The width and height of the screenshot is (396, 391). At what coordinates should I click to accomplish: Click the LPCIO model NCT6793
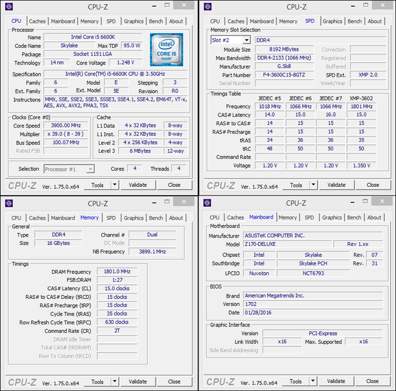pyautogui.click(x=314, y=273)
